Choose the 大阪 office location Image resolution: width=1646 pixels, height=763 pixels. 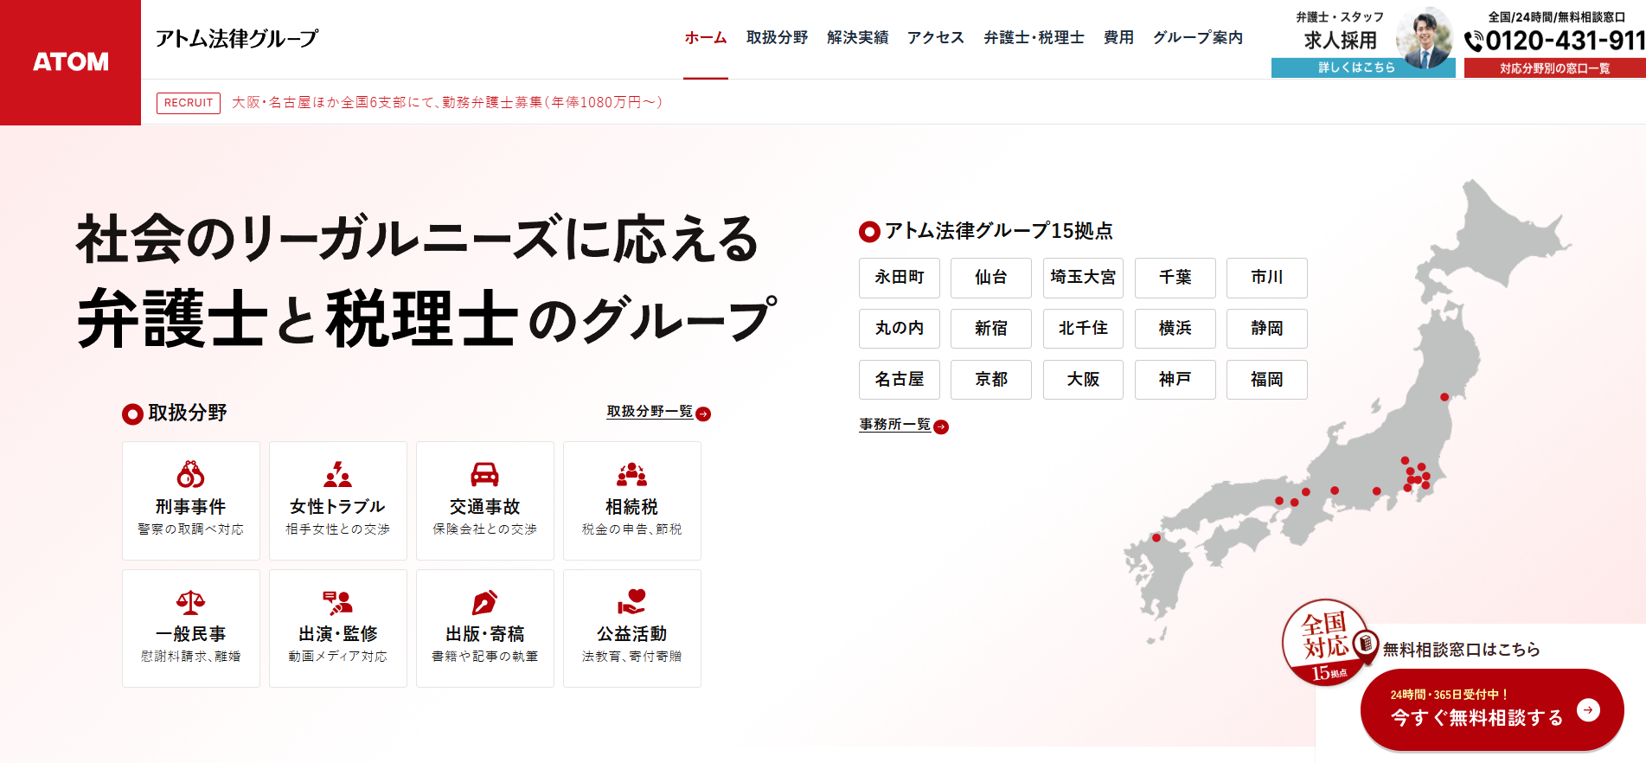tap(1083, 380)
